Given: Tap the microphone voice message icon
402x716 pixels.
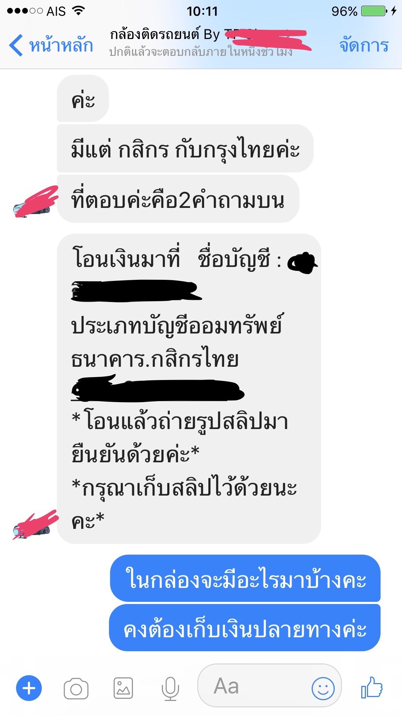Looking at the screenshot, I should [x=170, y=688].
